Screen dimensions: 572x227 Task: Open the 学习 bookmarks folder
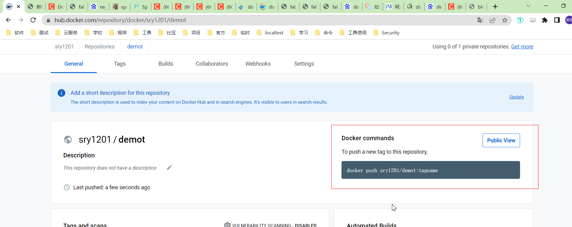point(299,33)
